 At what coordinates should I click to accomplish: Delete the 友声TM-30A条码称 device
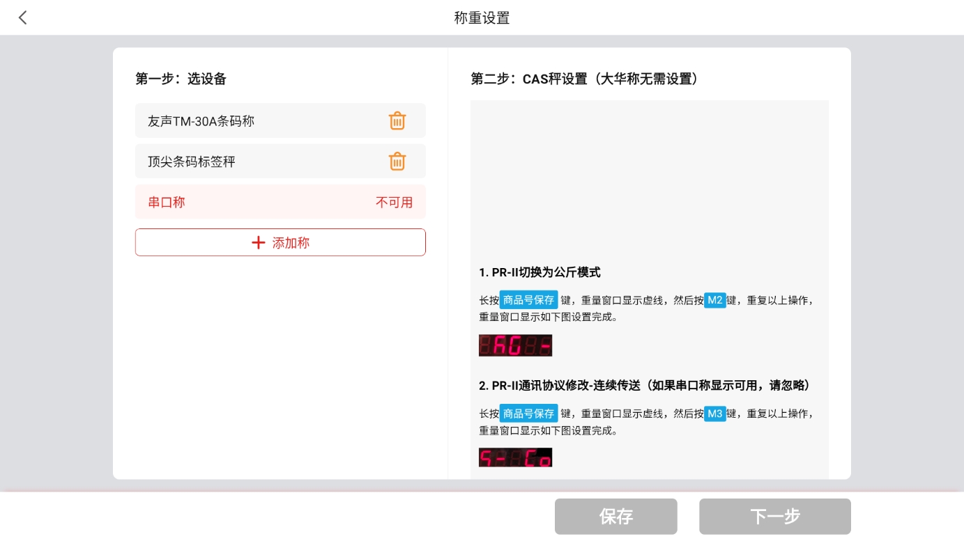[397, 120]
